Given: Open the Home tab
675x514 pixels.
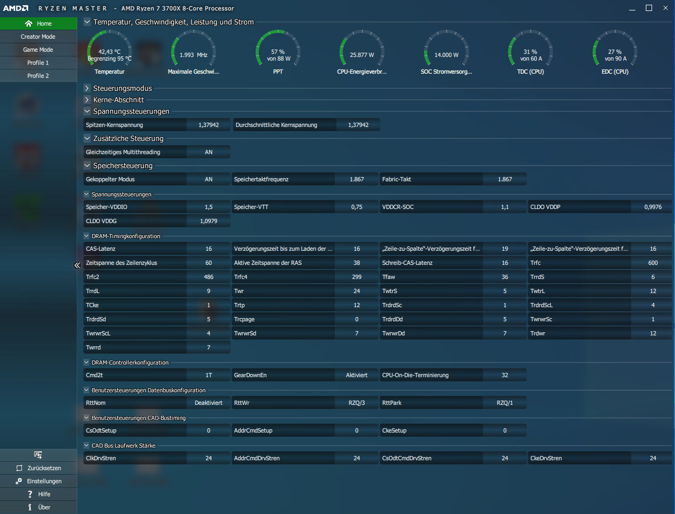Looking at the screenshot, I should coord(39,24).
